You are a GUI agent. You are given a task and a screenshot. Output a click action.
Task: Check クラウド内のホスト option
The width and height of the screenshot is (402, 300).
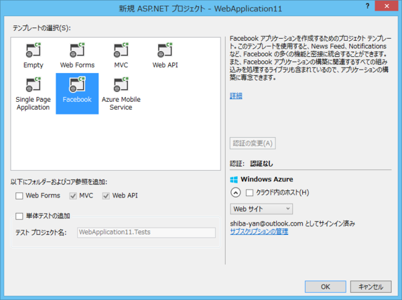pos(249,193)
